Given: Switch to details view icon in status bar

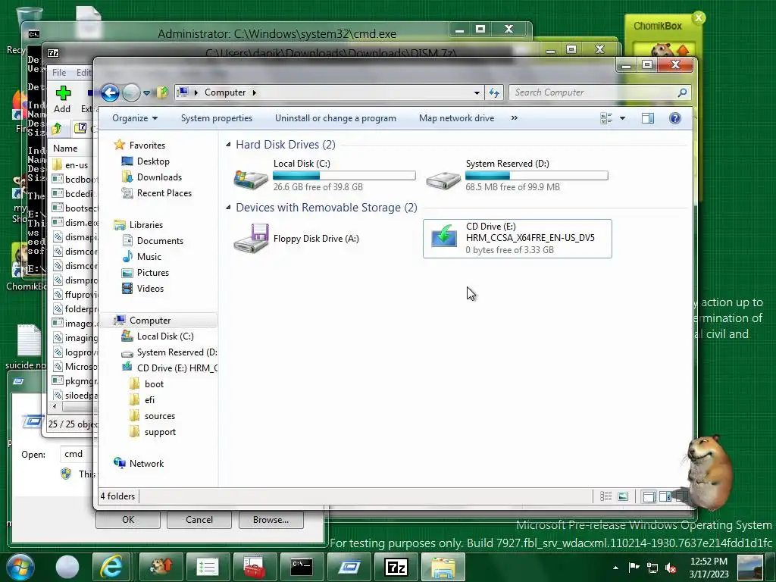Looking at the screenshot, I should pos(605,496).
